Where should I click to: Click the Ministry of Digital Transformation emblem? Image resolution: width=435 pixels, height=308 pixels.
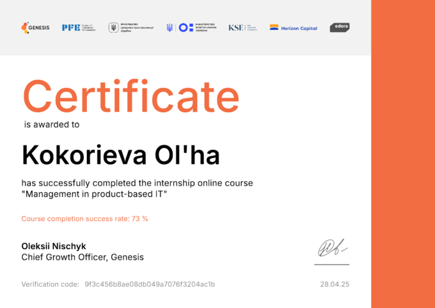click(x=130, y=28)
